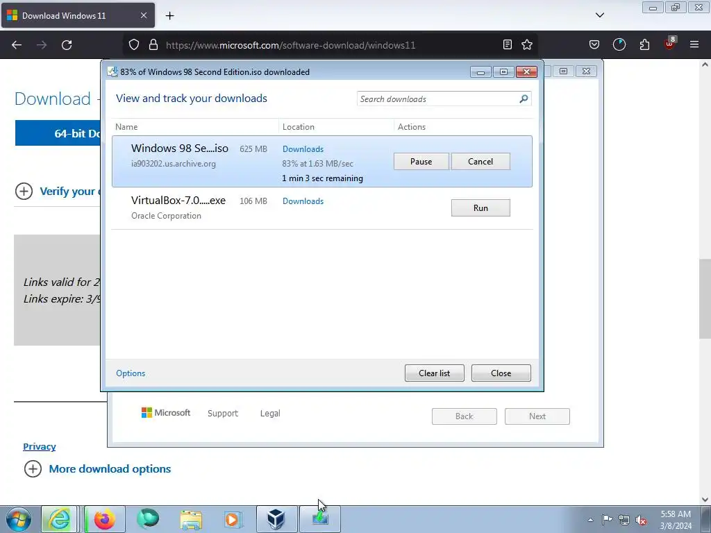711x533 pixels.
Task: Open the Firefox hamburger menu
Action: click(694, 44)
